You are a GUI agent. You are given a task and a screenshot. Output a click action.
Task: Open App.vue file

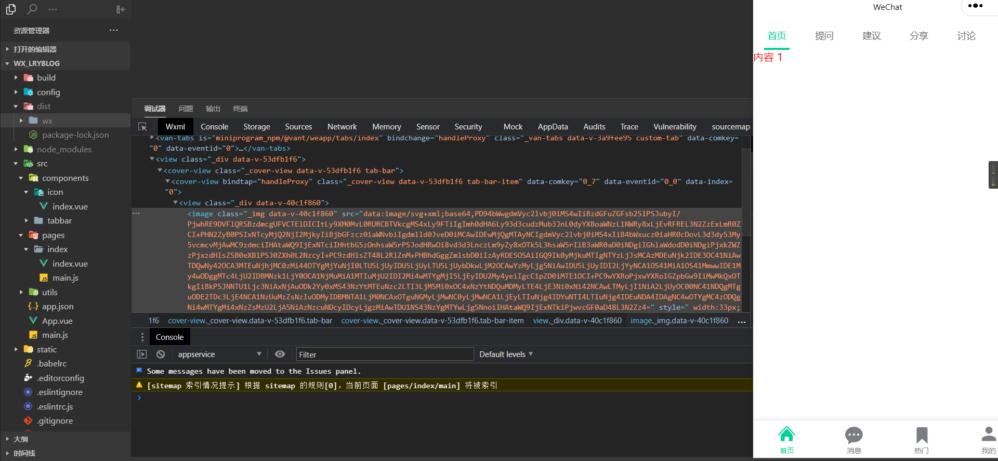pos(57,321)
